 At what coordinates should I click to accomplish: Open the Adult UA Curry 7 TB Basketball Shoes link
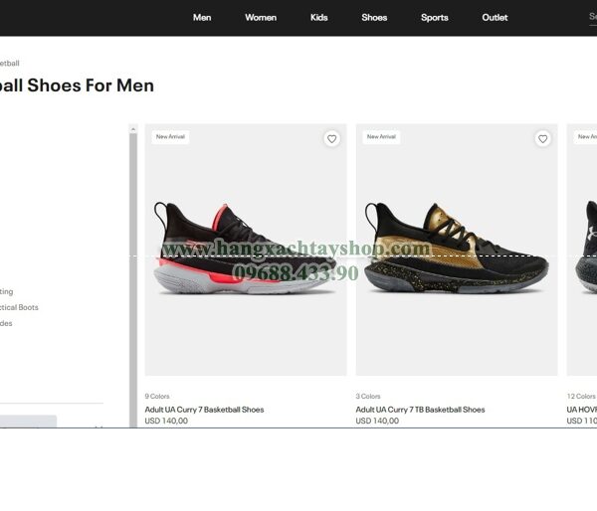click(420, 410)
